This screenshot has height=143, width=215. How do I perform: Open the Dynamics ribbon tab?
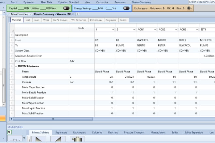point(29,2)
